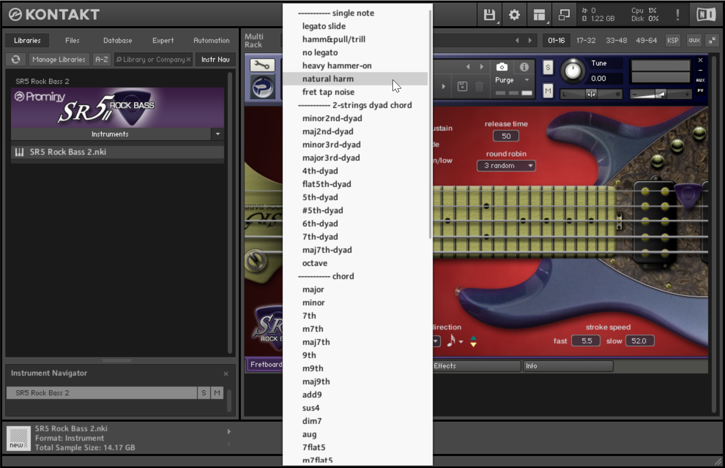Select rack page 17-32
The height and width of the screenshot is (468, 725).
click(586, 40)
